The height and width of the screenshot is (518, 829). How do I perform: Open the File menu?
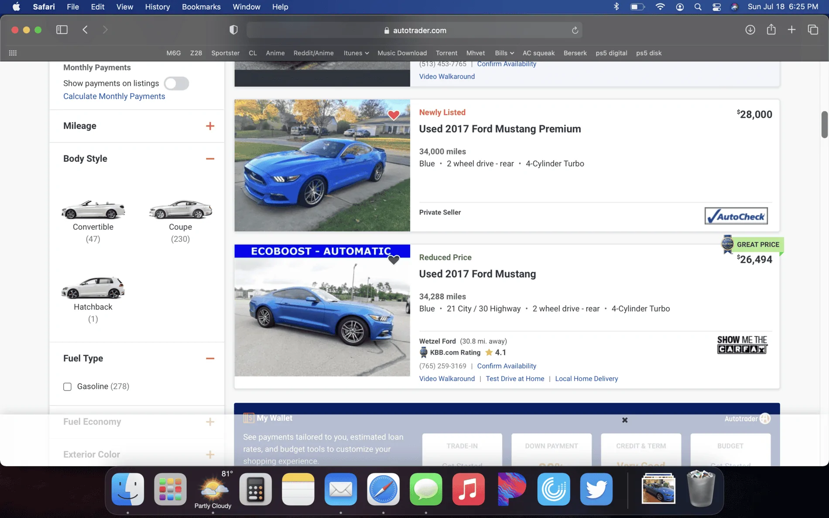coord(73,7)
